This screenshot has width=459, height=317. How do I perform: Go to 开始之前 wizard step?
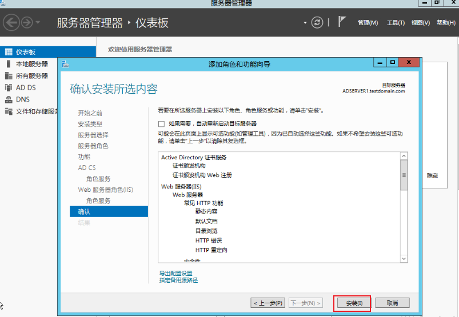(90, 113)
